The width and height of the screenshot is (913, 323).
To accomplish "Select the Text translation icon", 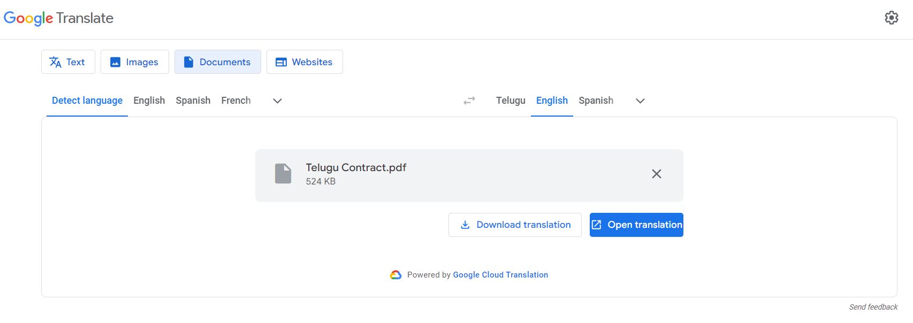I will [55, 61].
